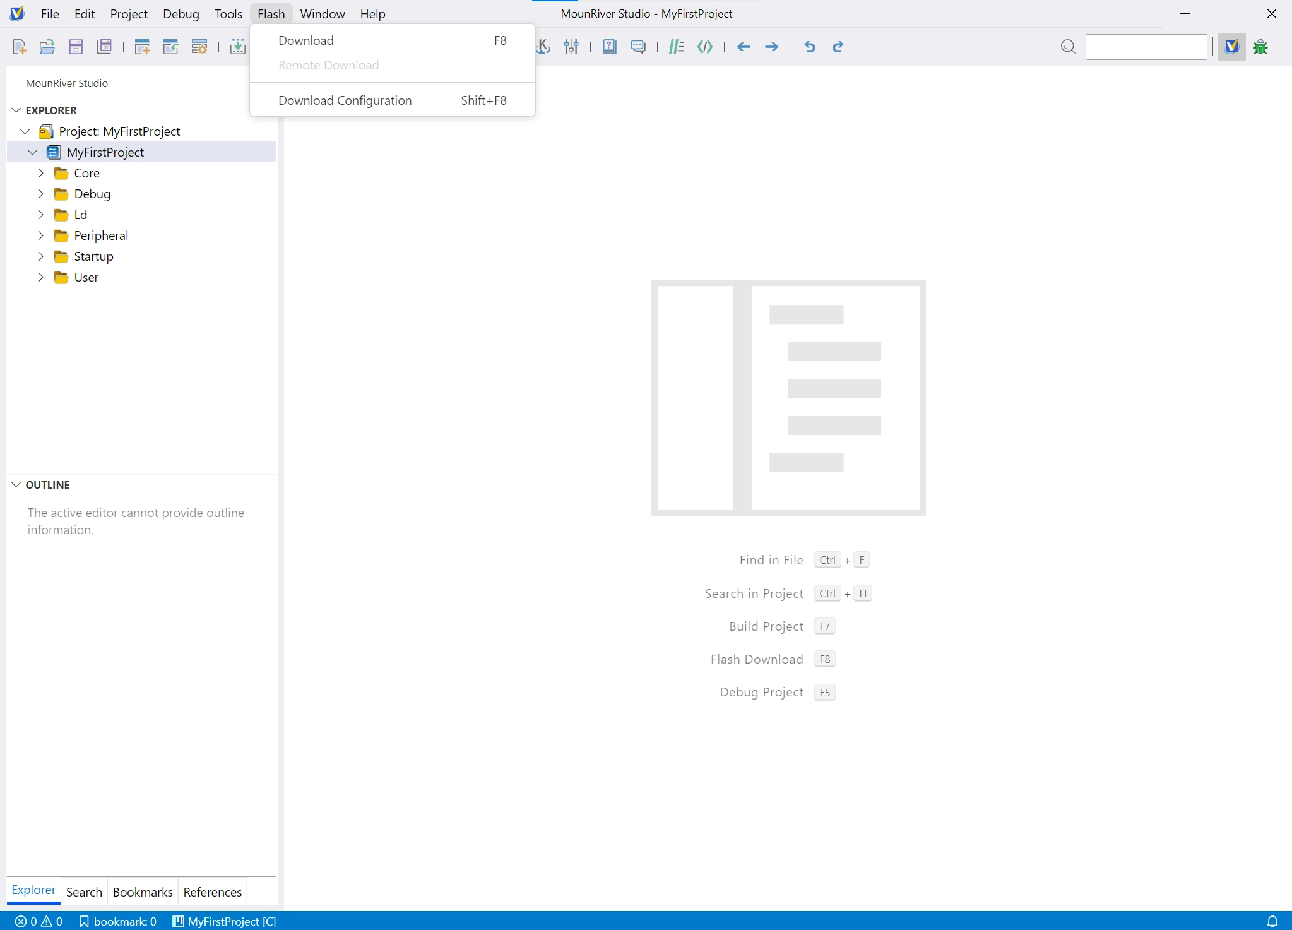The image size is (1292, 930).
Task: Switch to the green bug debug perspective
Action: (1260, 47)
